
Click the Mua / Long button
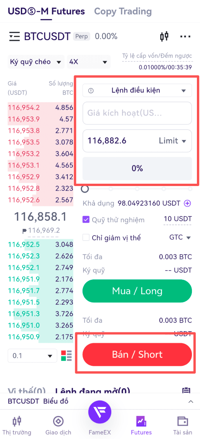click(137, 291)
